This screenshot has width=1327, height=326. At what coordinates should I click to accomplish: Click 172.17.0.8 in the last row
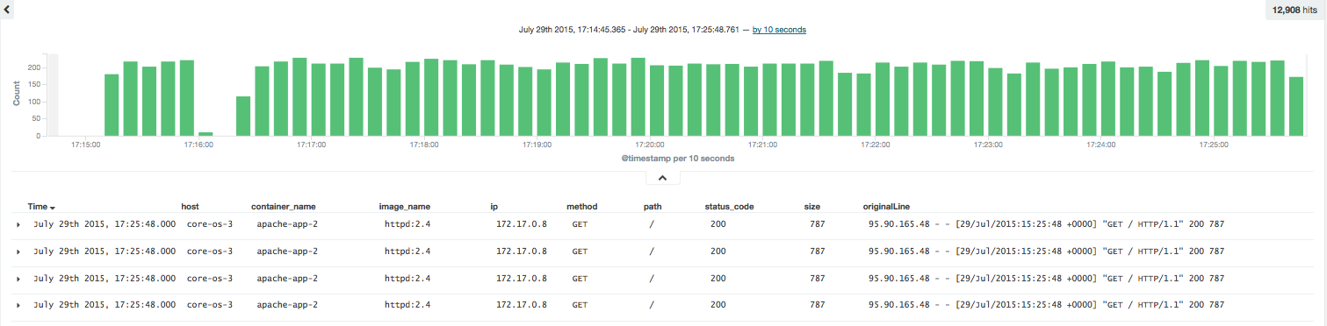pyautogui.click(x=522, y=305)
